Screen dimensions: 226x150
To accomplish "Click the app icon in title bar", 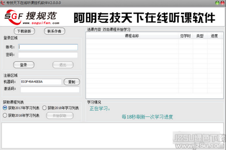I will [x=2, y=2].
